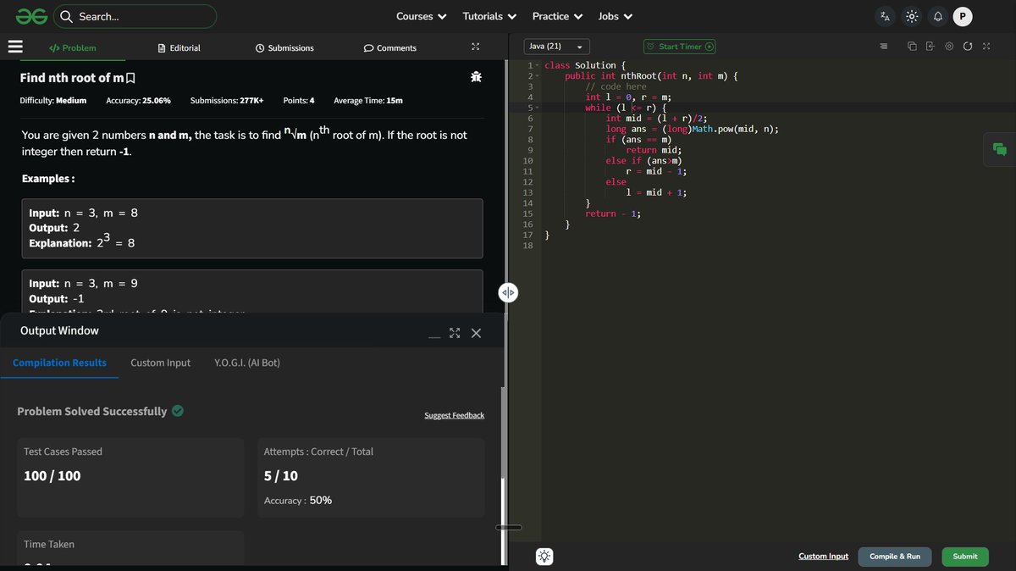Open the code editor settings gear
Viewport: 1016px width, 571px height.
[949, 47]
